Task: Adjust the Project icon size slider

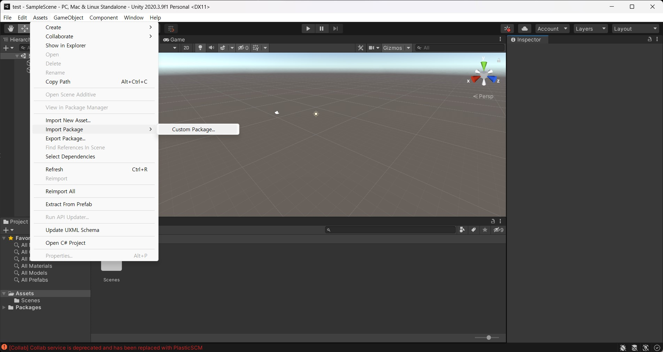Action: click(488, 337)
